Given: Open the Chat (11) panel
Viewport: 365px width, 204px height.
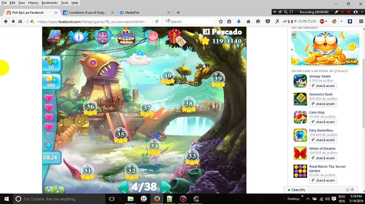Looking at the screenshot, I should (298, 190).
